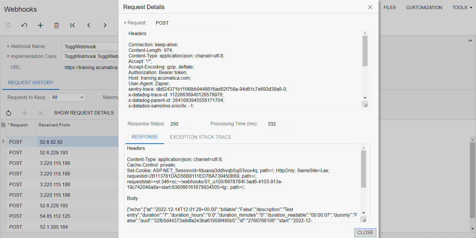This screenshot has height=238, width=476.
Task: Add a new webhook with the plus icon
Action: 40,25
